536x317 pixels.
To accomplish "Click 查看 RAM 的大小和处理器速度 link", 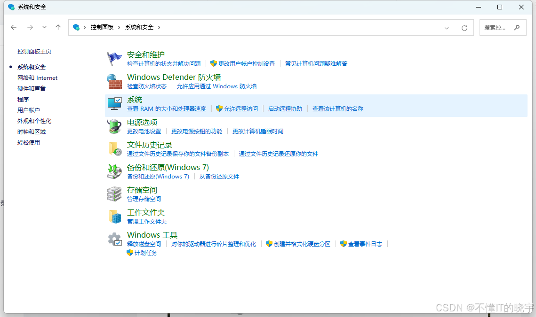I will click(x=167, y=109).
